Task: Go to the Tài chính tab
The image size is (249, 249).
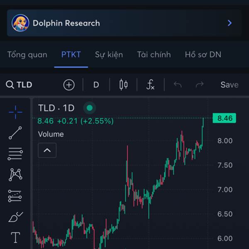Action: click(x=154, y=55)
